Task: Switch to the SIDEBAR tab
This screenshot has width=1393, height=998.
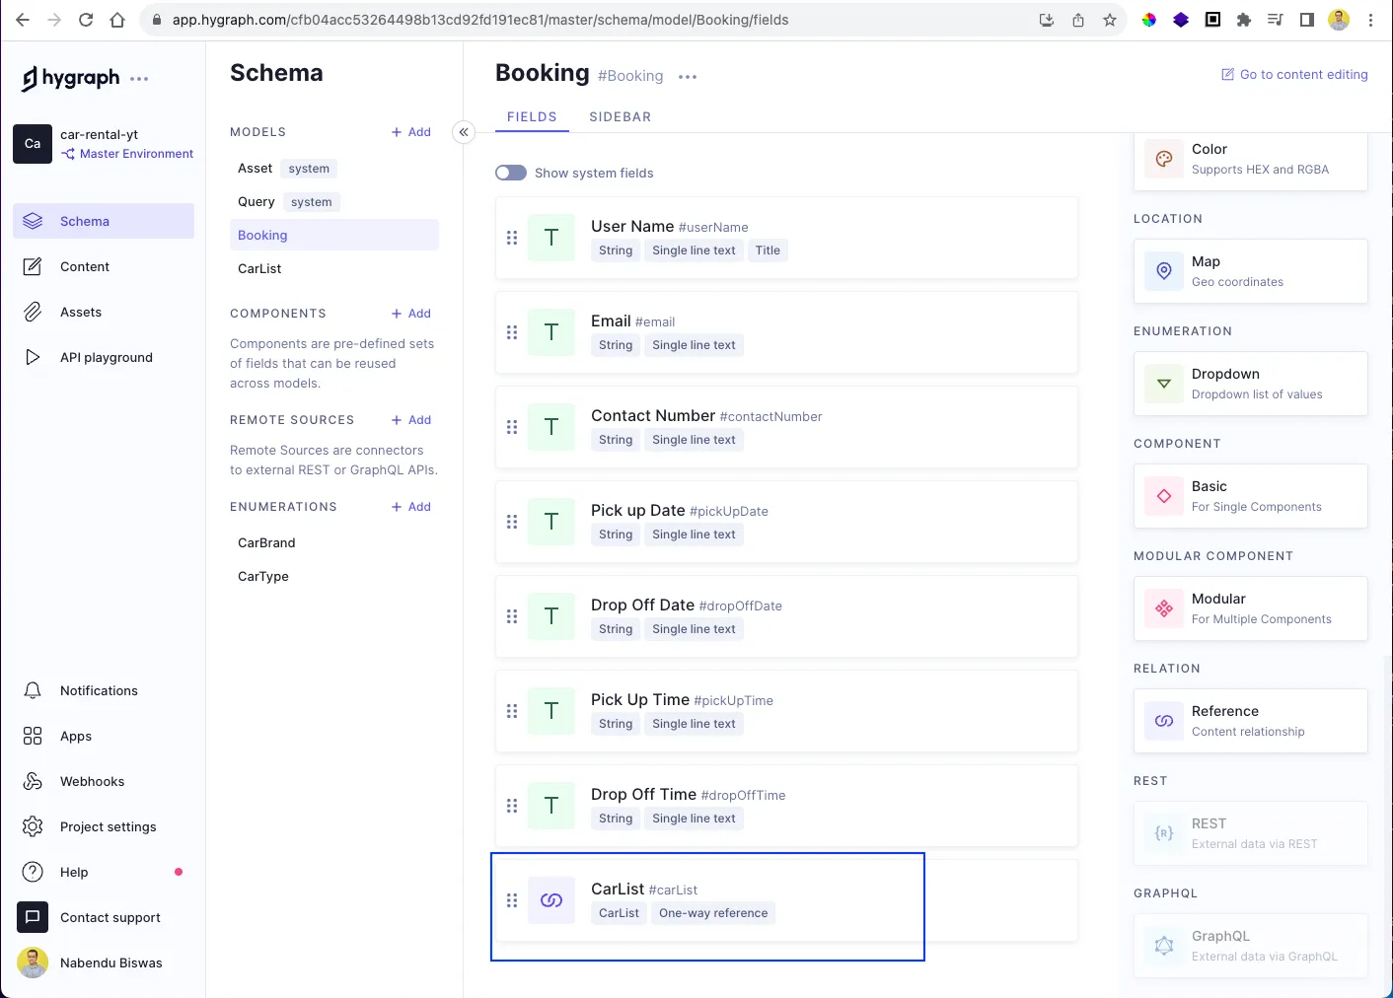Action: (621, 116)
